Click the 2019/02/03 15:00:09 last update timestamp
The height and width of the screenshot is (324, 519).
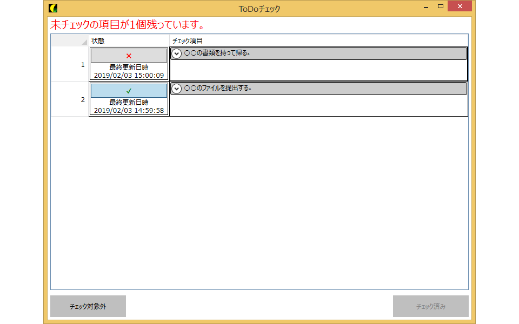pos(128,74)
